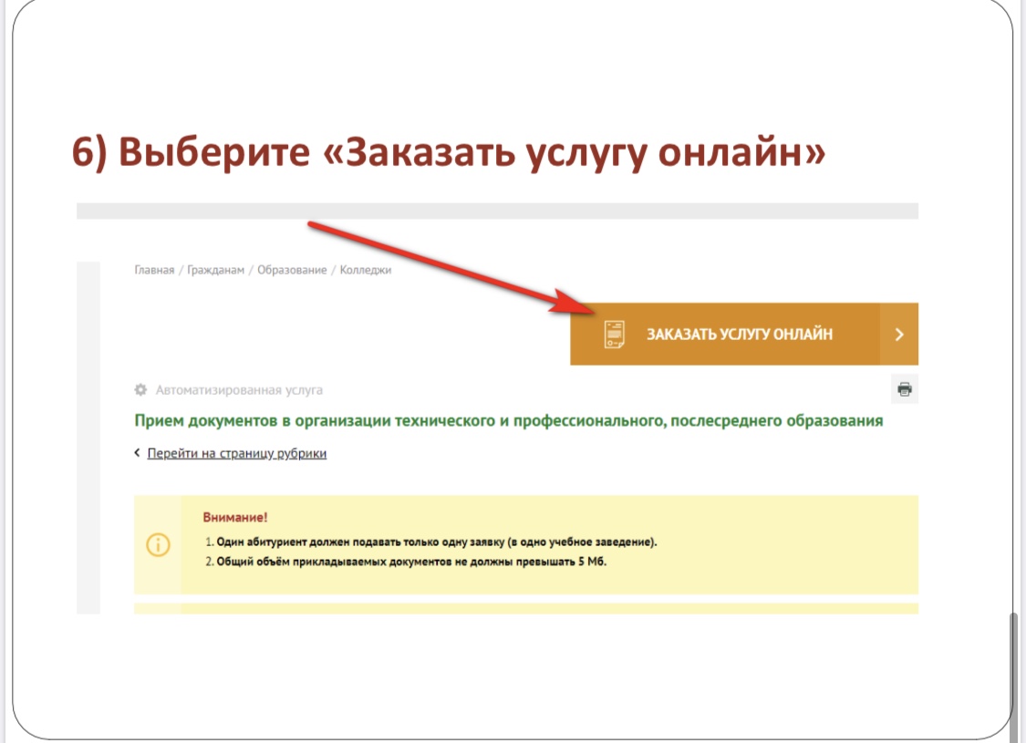Click the «Автоматизированная услуга» label
Screen dimensions: 1026x743
(x=239, y=390)
